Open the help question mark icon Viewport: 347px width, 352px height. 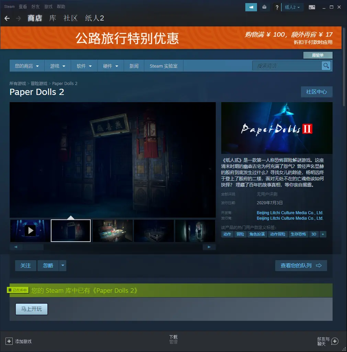(x=277, y=7)
